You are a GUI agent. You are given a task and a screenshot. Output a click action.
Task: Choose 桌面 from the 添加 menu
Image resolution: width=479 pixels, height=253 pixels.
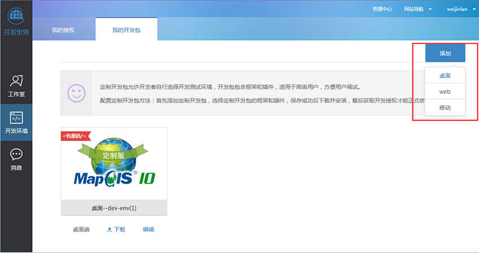[445, 75]
